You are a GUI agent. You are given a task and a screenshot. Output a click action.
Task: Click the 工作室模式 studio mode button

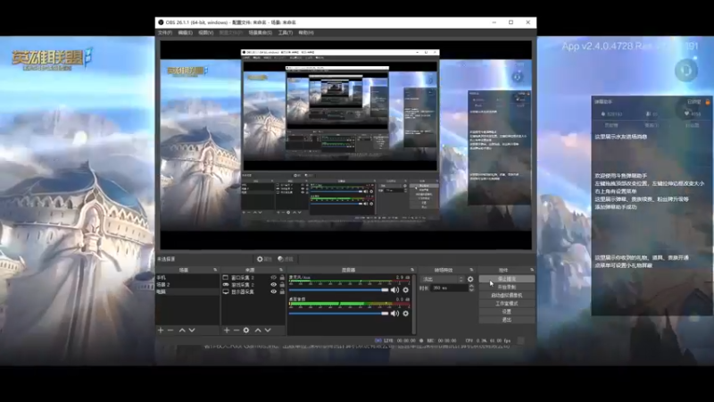click(x=507, y=304)
